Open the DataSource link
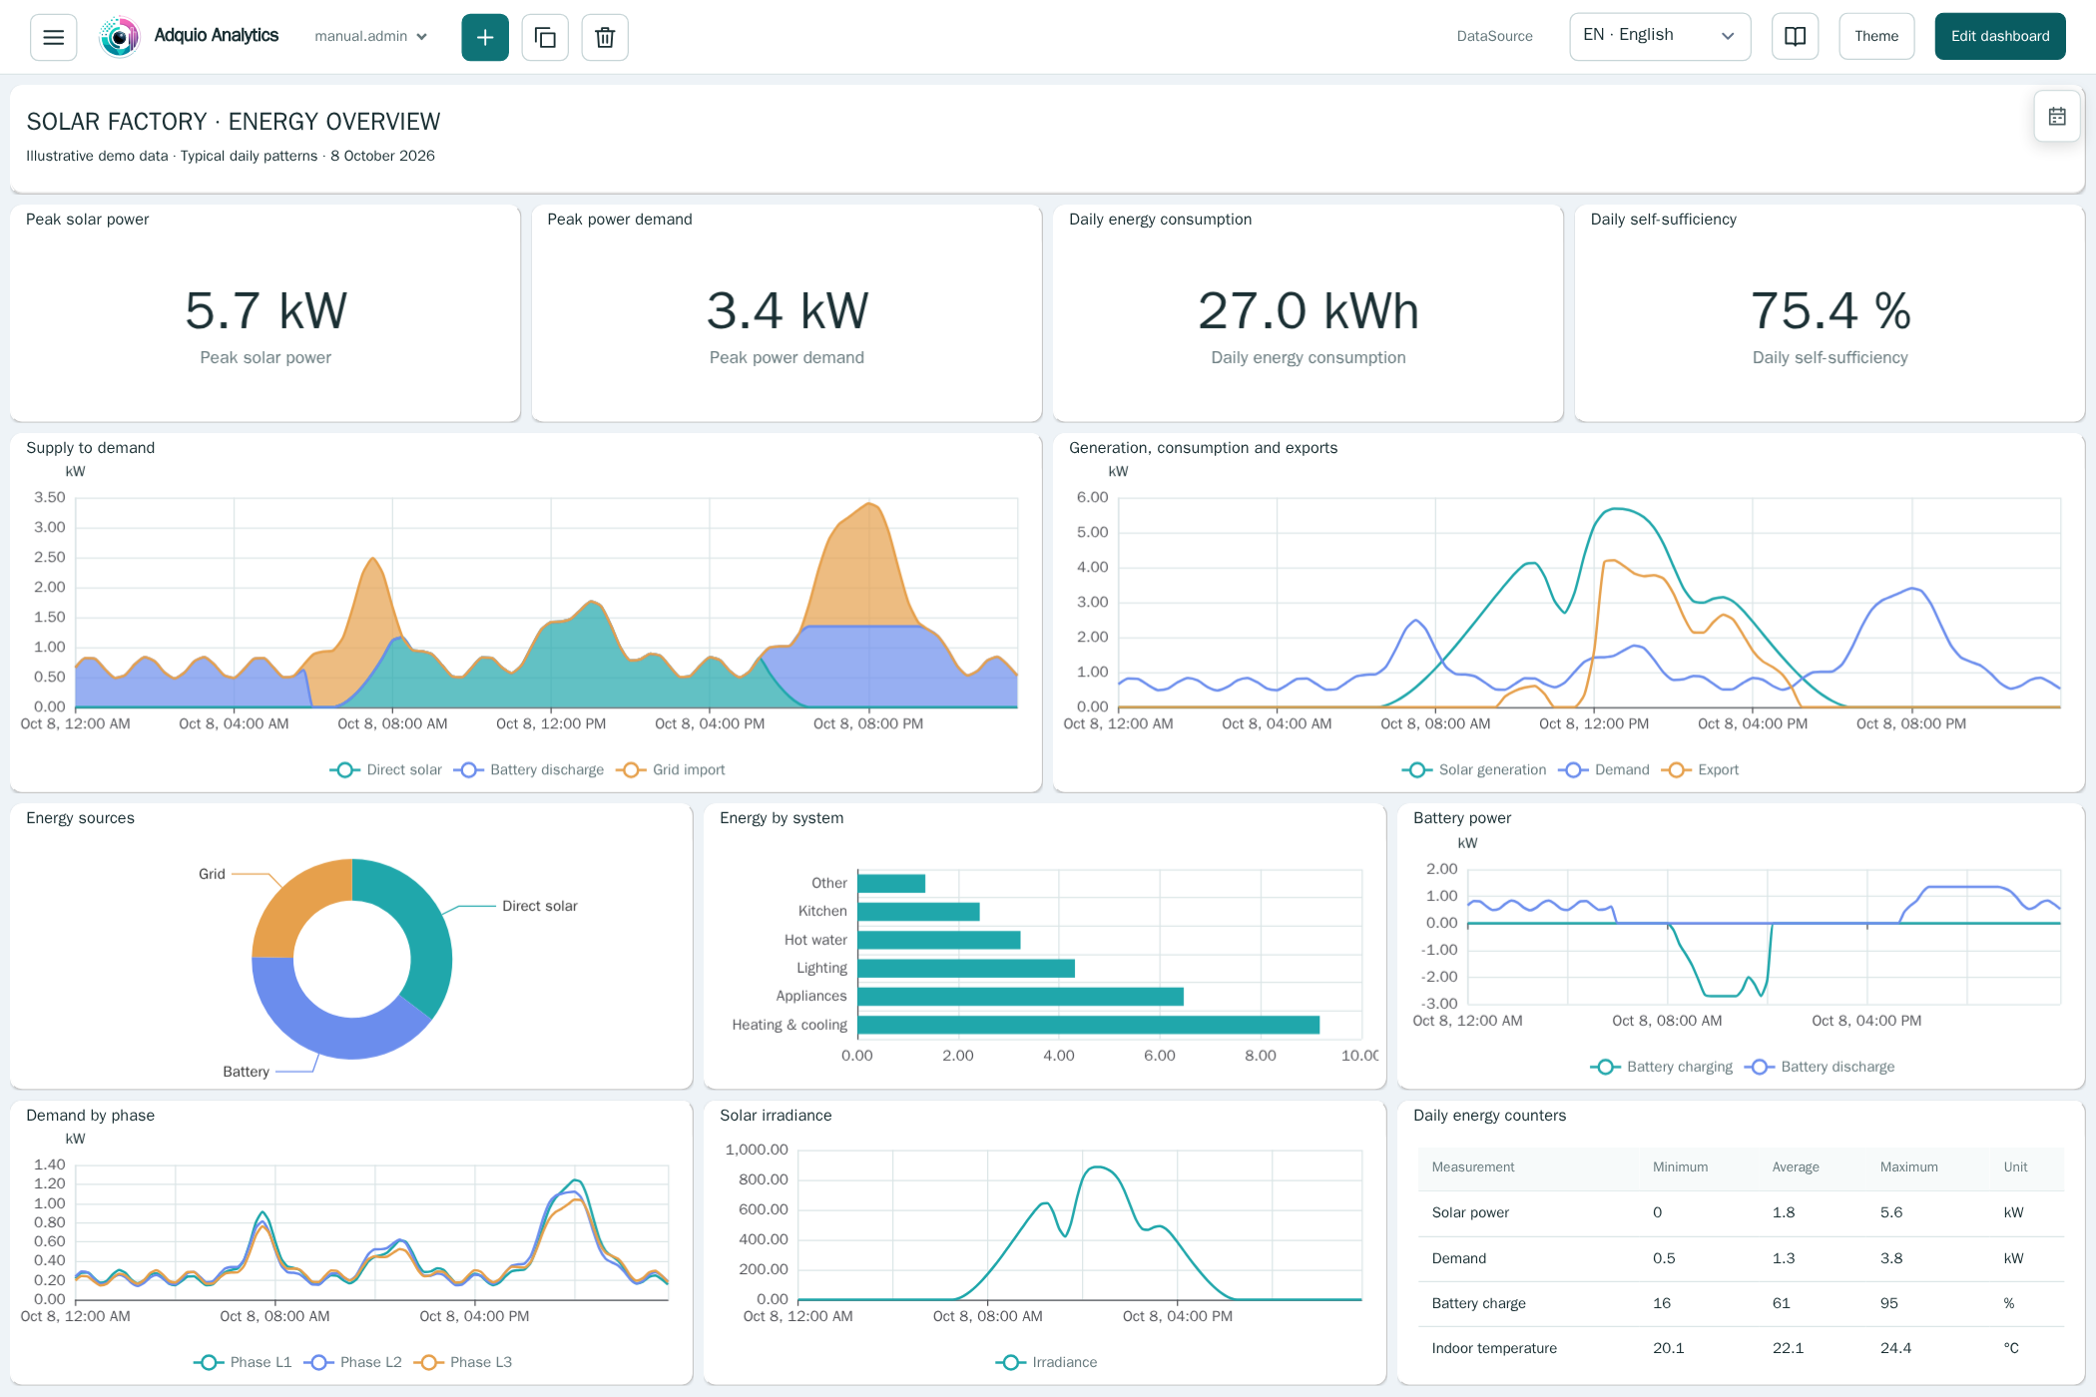The image size is (2096, 1397). [x=1494, y=36]
